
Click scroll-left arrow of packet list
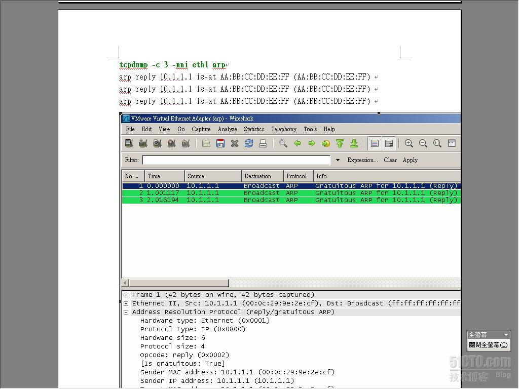pyautogui.click(x=125, y=283)
